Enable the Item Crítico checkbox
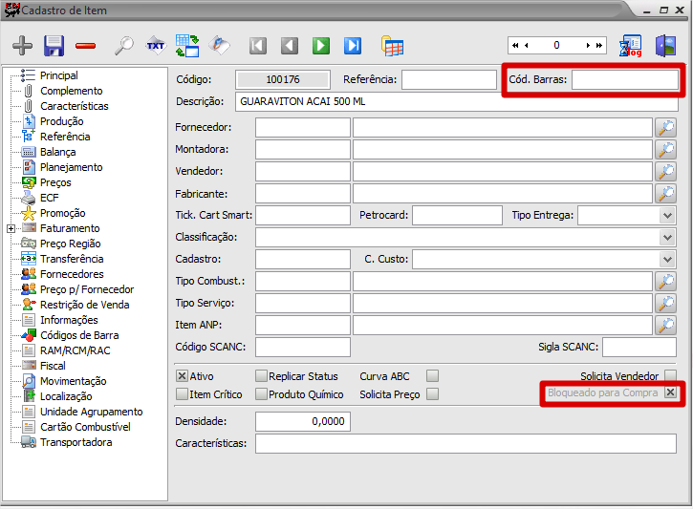This screenshot has width=693, height=509. (183, 394)
